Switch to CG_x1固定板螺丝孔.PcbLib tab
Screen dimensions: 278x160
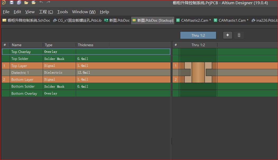(x=77, y=20)
